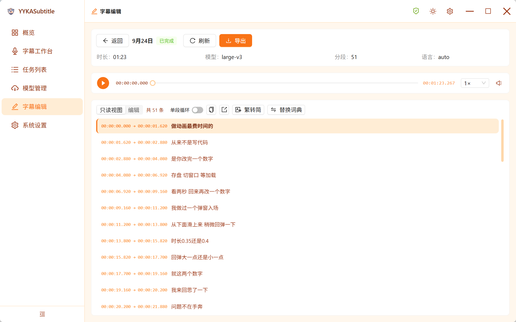Viewport: 516px width, 322px height.
Task: Select 字幕编辑 in the sidebar
Action: [42, 107]
